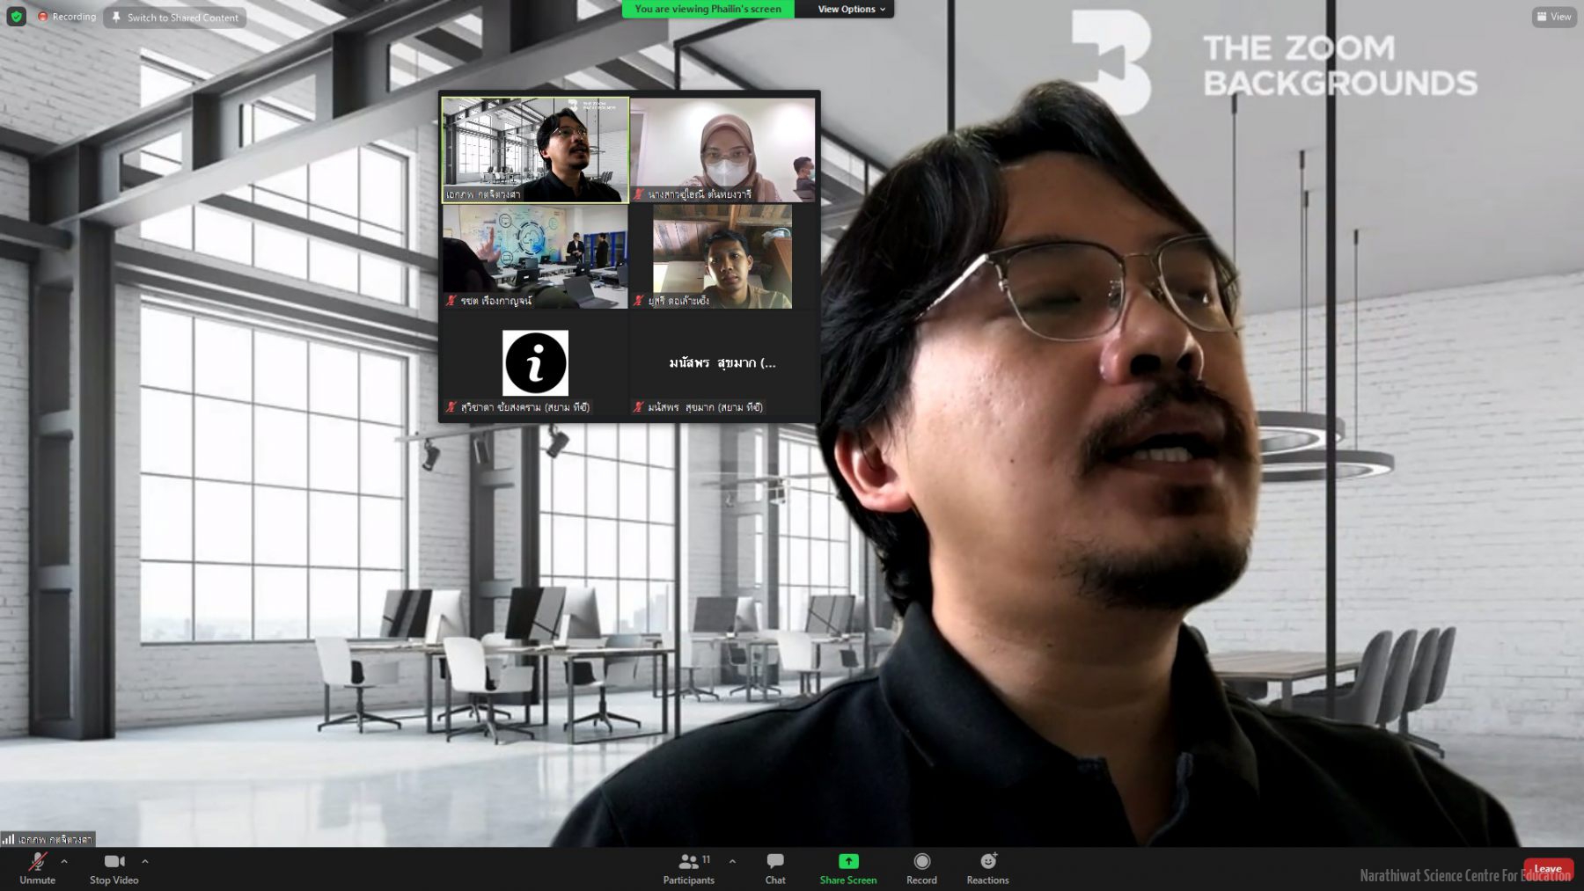This screenshot has height=891, width=1584.
Task: Open the View layout button
Action: click(x=1554, y=17)
